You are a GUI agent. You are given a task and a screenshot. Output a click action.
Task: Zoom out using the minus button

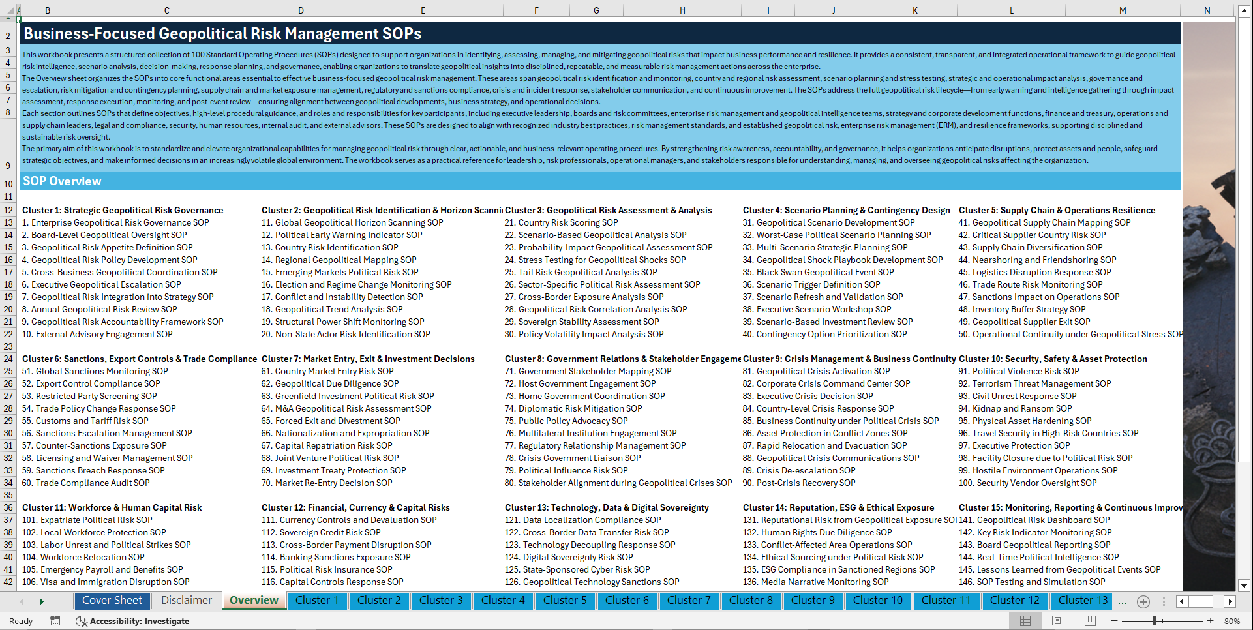click(1113, 621)
